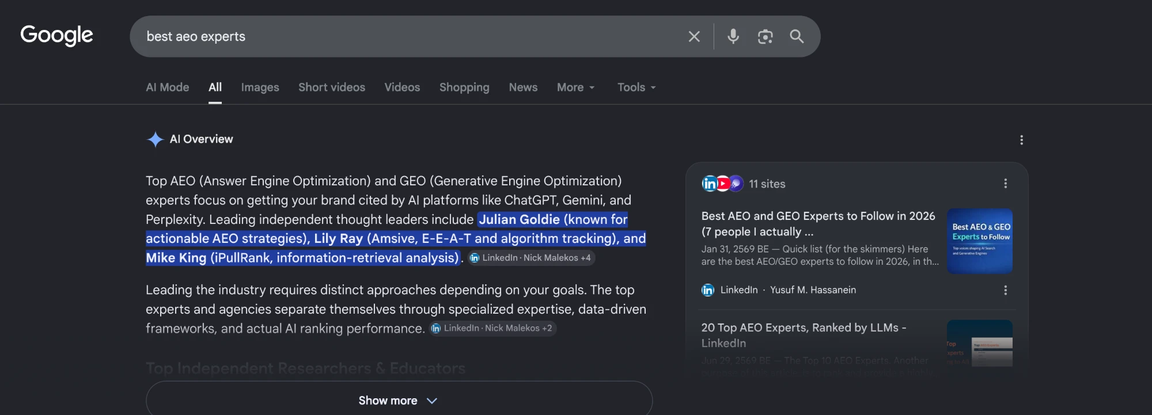Open the Tools dropdown
Viewport: 1152px width, 415px height.
click(x=636, y=87)
